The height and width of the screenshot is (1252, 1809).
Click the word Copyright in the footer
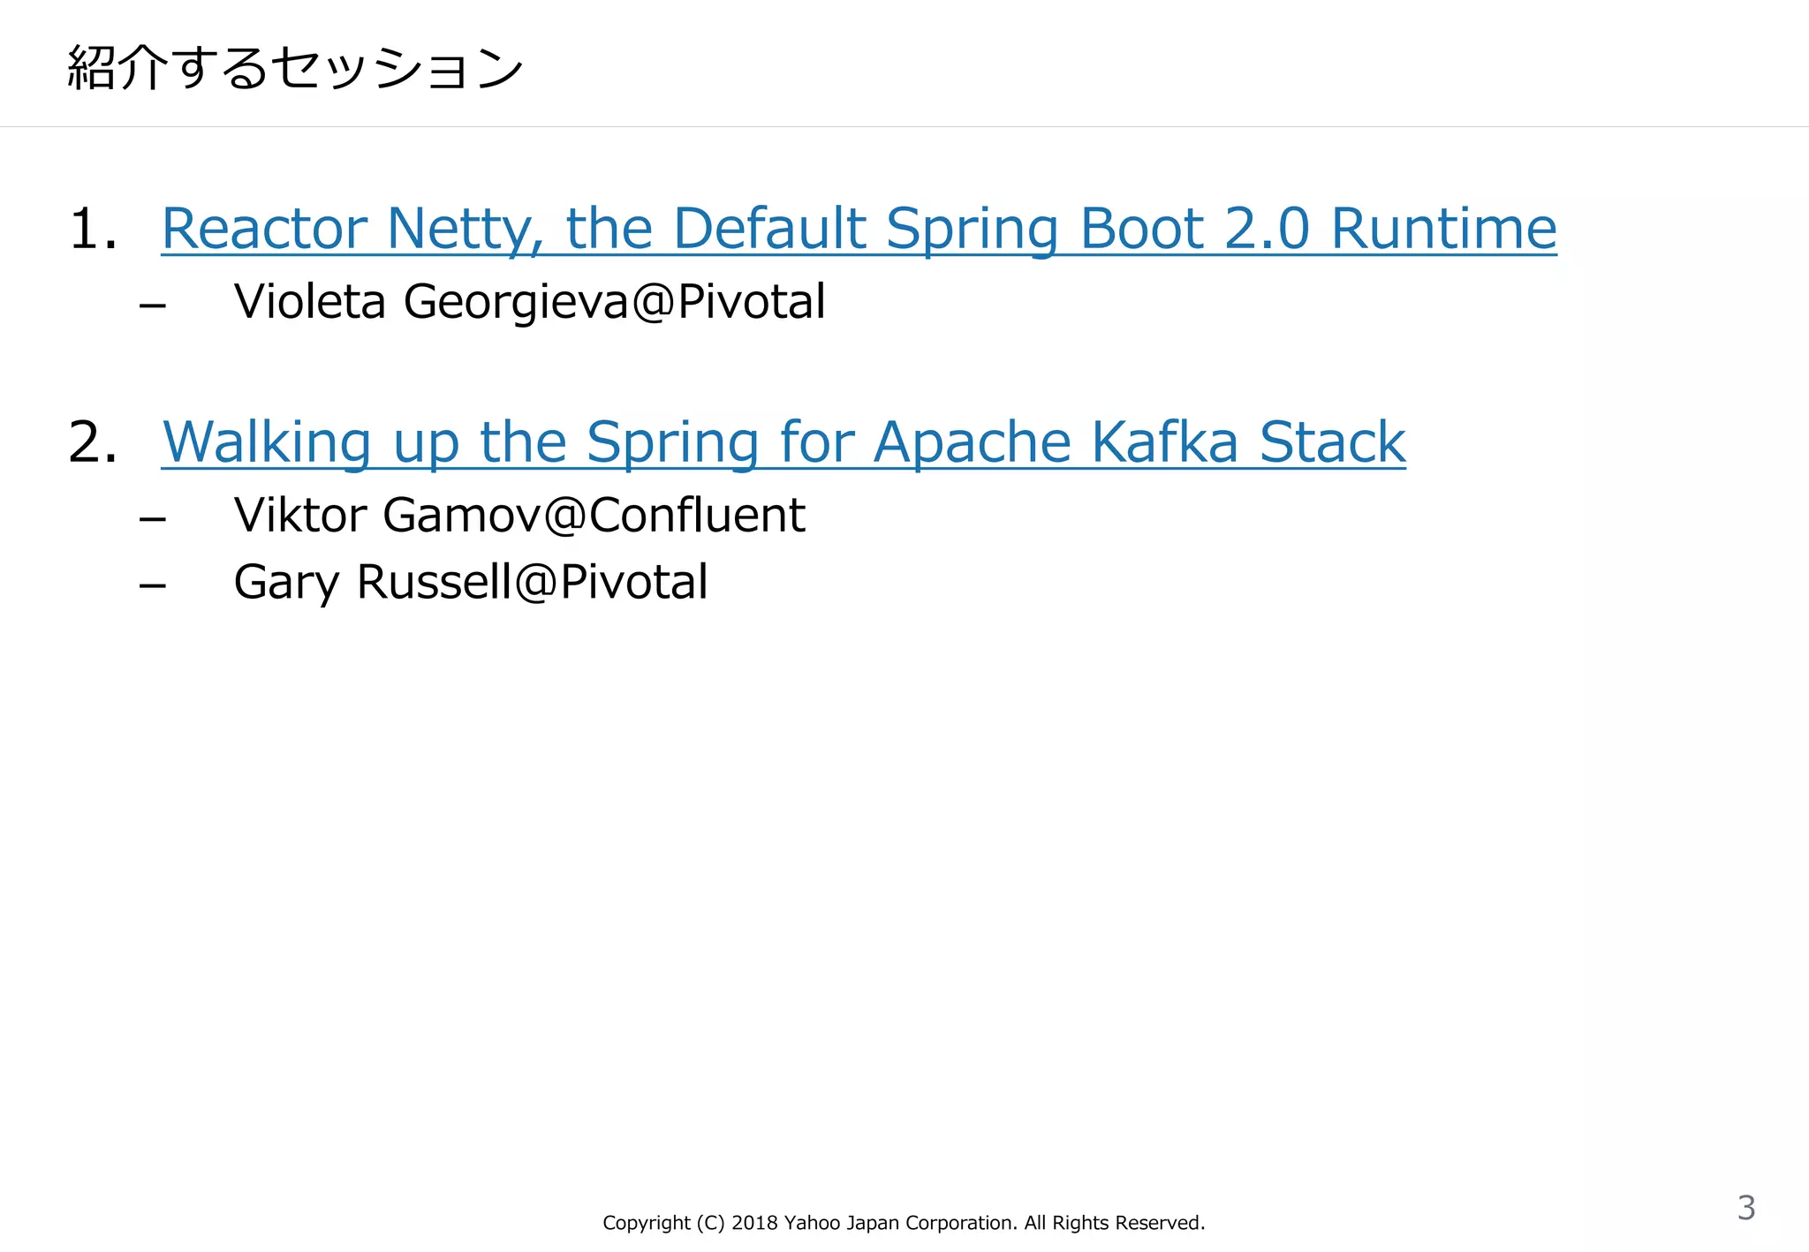pos(646,1223)
